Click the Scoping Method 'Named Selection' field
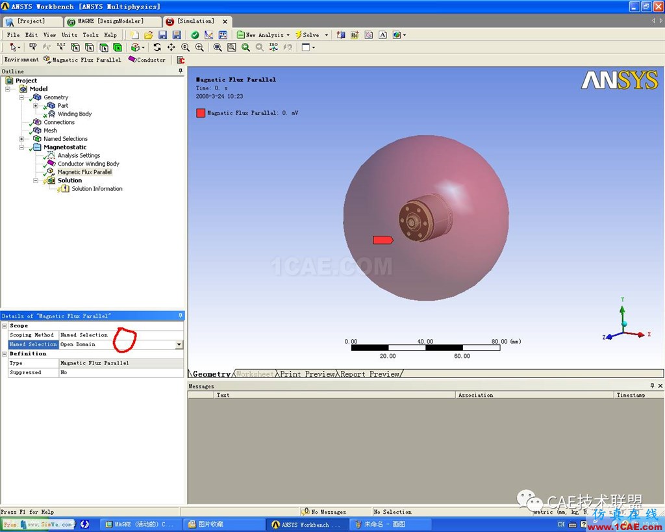The height and width of the screenshot is (532, 665). 121,335
